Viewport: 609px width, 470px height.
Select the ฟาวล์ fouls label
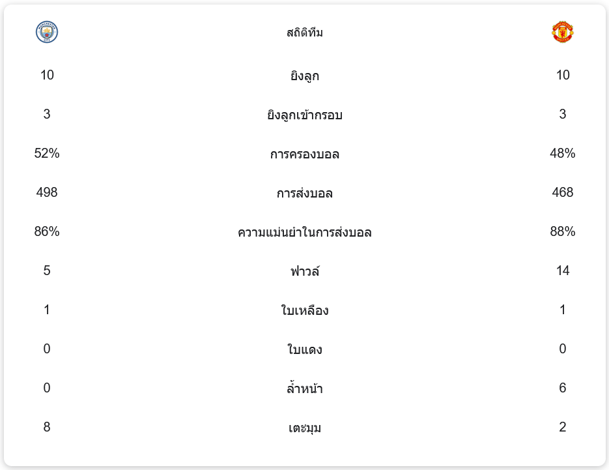click(x=305, y=271)
